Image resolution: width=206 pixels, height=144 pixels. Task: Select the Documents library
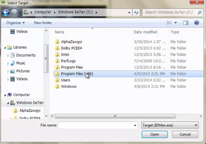[x=26, y=55]
